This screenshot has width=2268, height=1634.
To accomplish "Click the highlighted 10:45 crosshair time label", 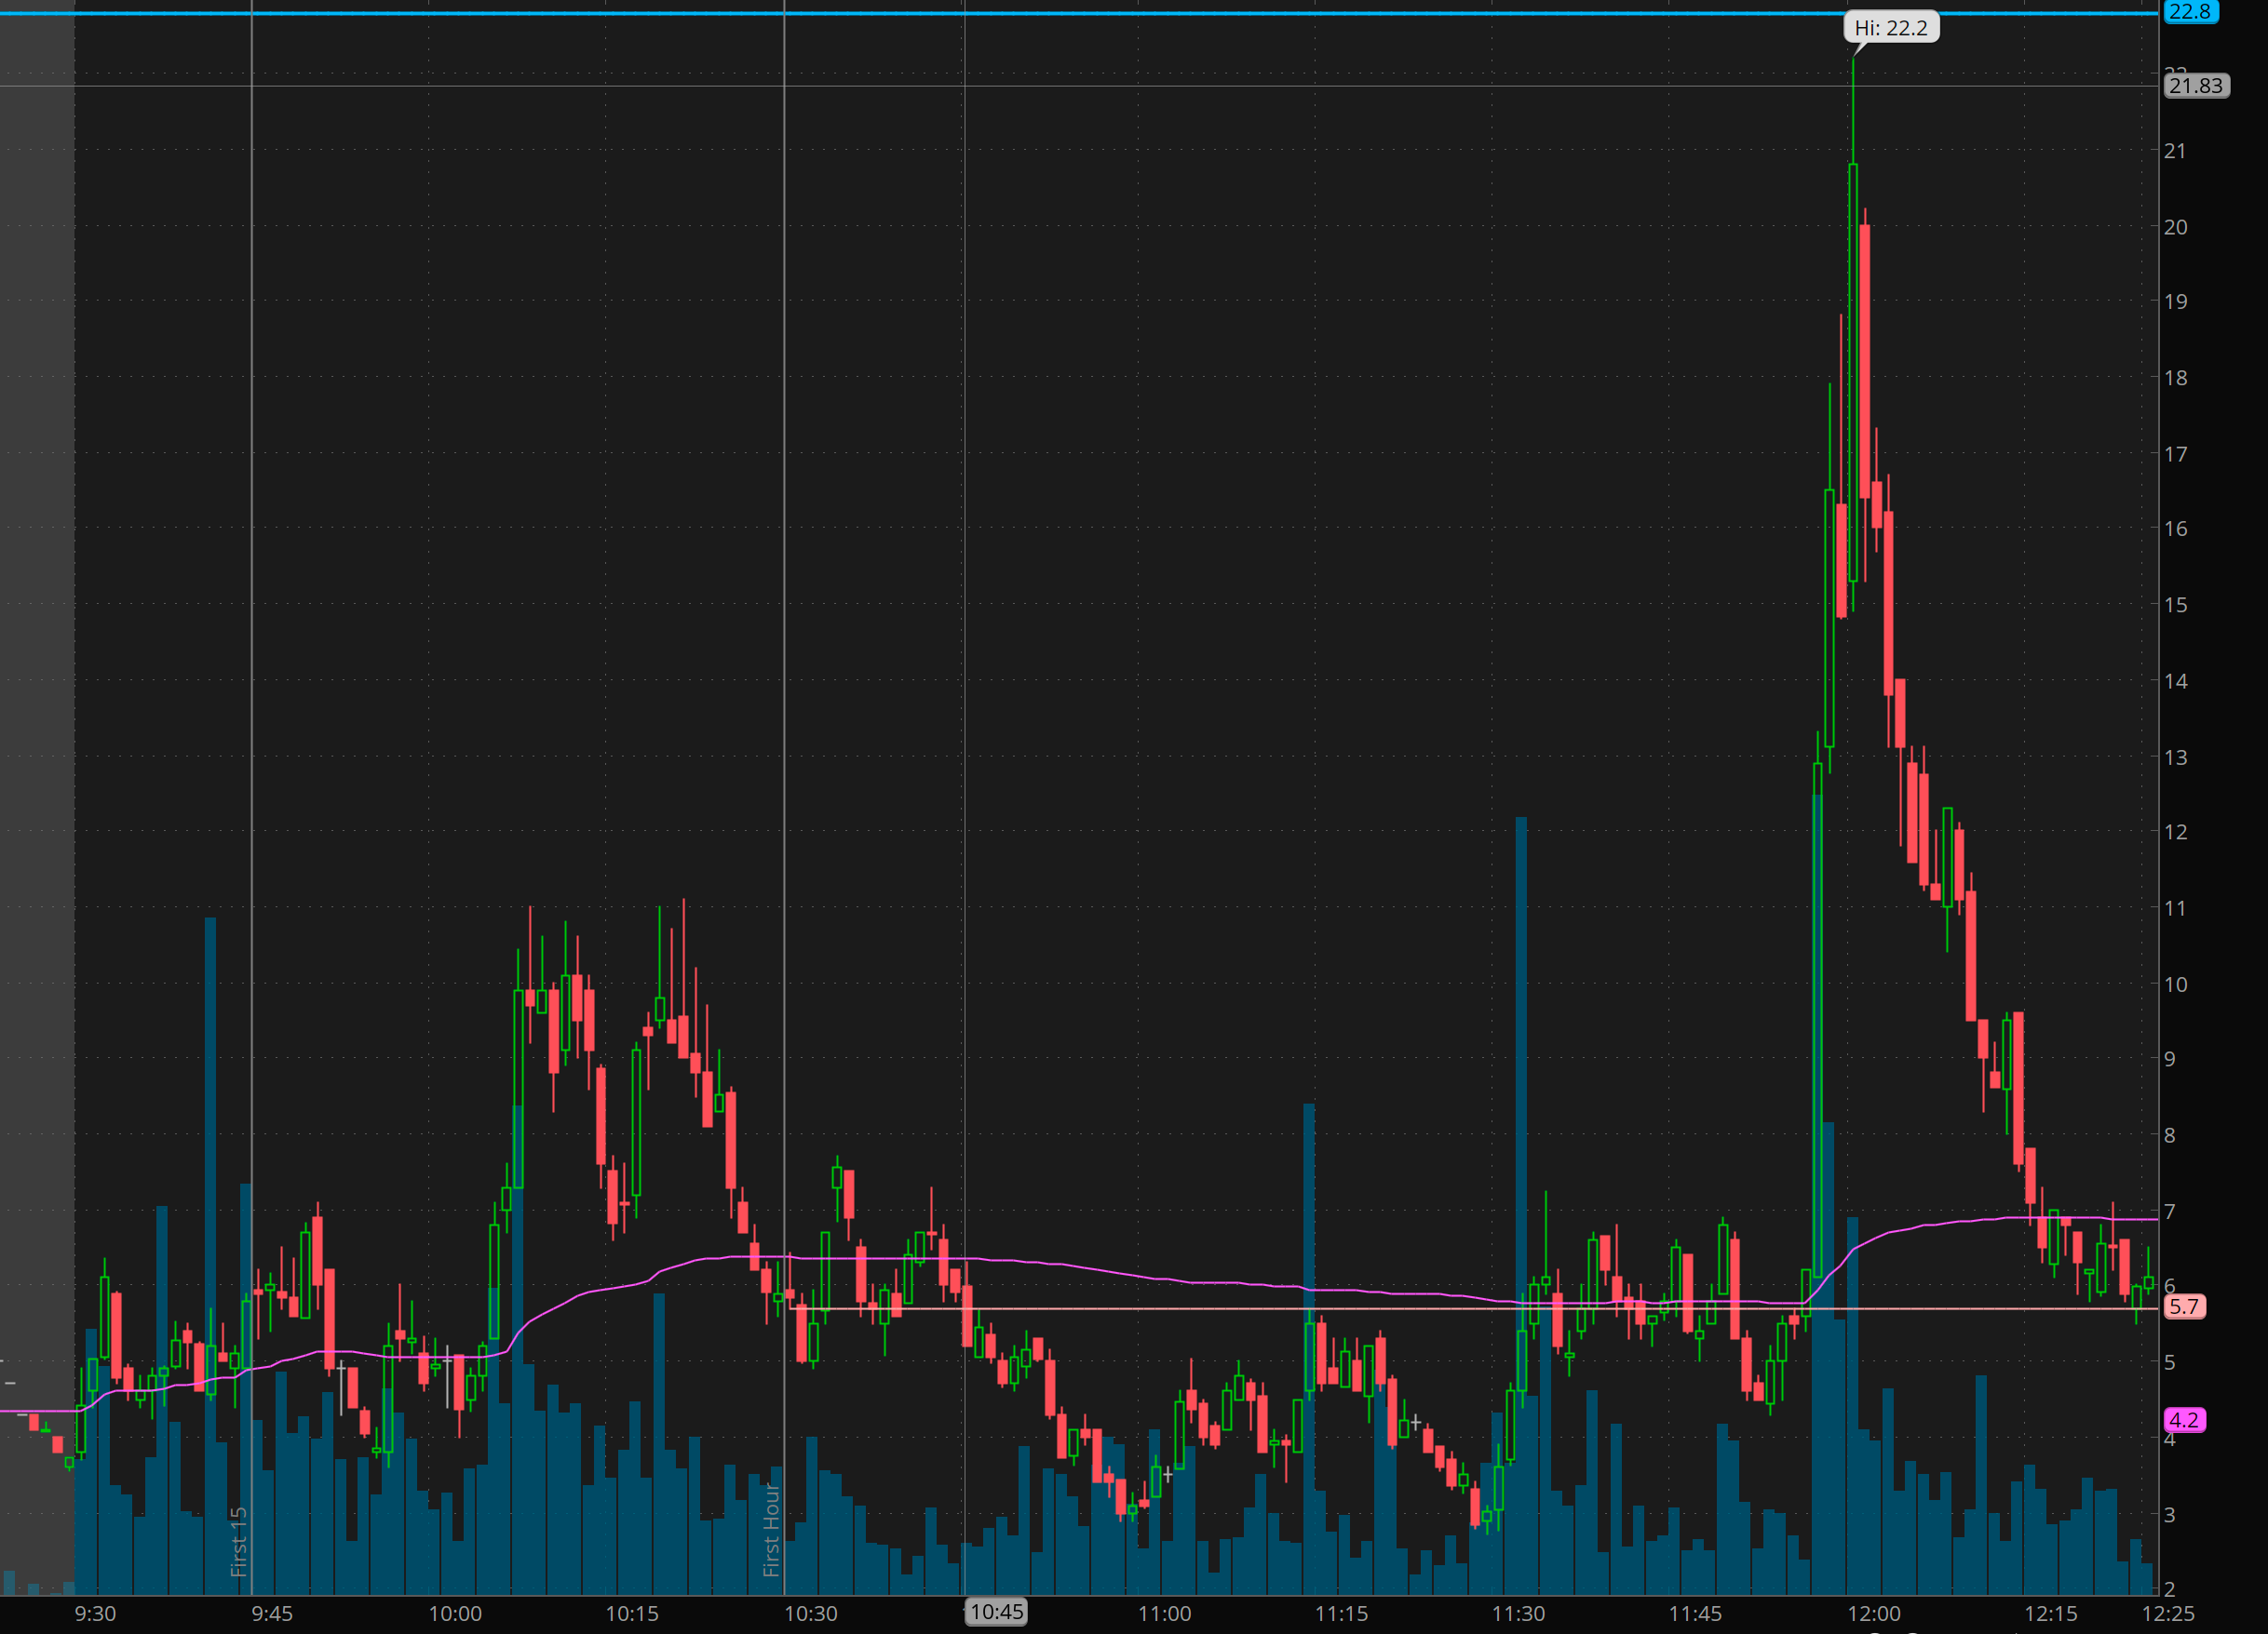I will [x=996, y=1611].
